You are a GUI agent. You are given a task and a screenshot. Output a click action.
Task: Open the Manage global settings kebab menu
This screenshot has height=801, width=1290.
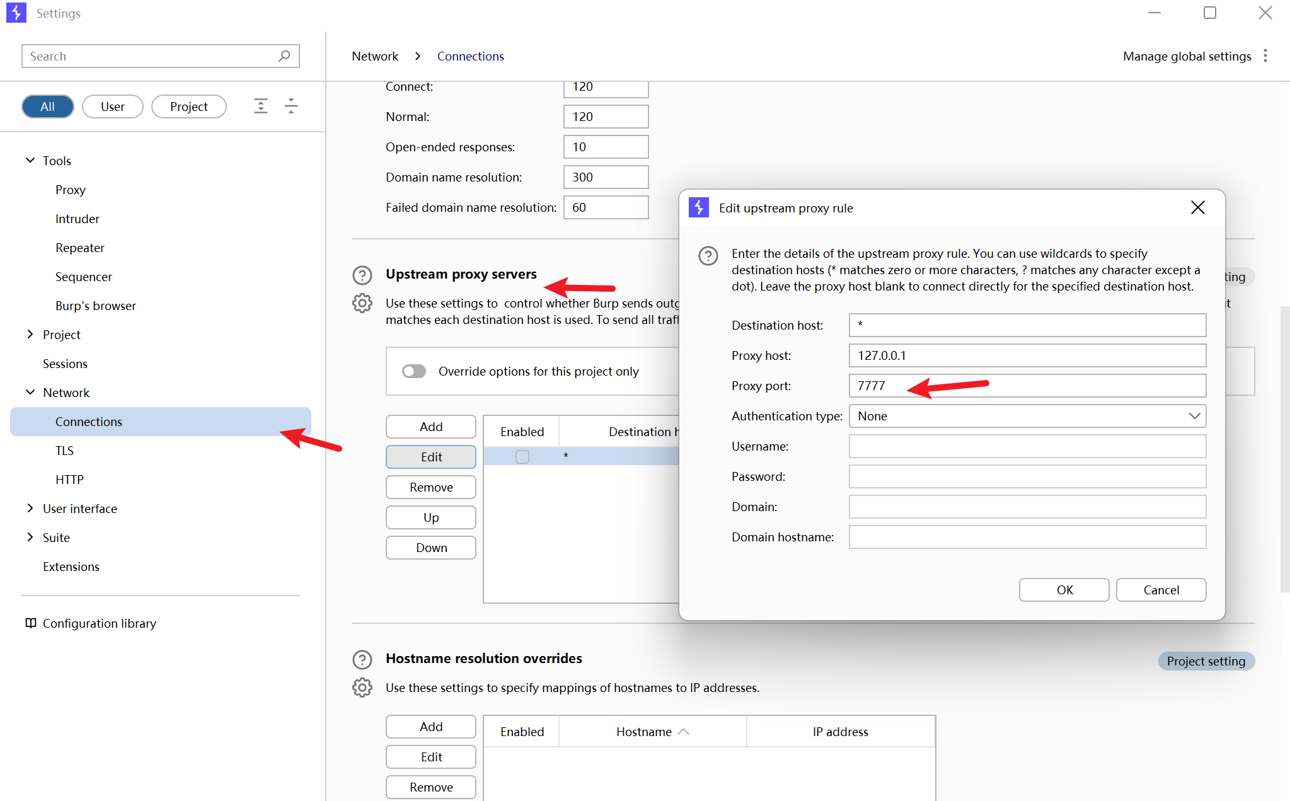click(x=1265, y=56)
